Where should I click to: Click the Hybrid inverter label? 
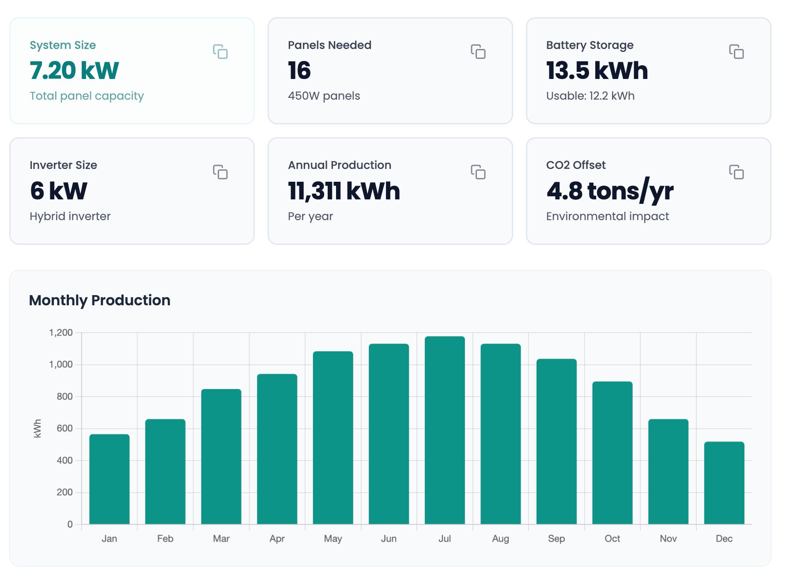click(x=70, y=216)
